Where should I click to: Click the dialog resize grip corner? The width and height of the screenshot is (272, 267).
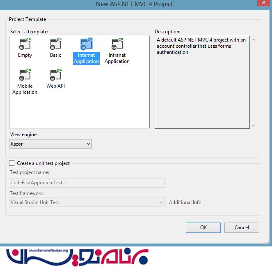pos(267,241)
